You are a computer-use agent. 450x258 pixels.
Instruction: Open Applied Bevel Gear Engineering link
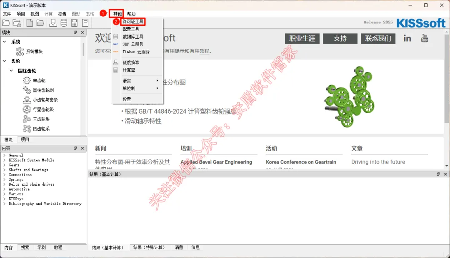216,162
